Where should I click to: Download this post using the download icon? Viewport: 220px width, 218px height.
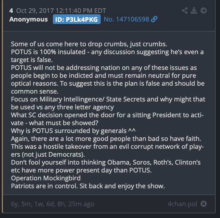[194, 10]
